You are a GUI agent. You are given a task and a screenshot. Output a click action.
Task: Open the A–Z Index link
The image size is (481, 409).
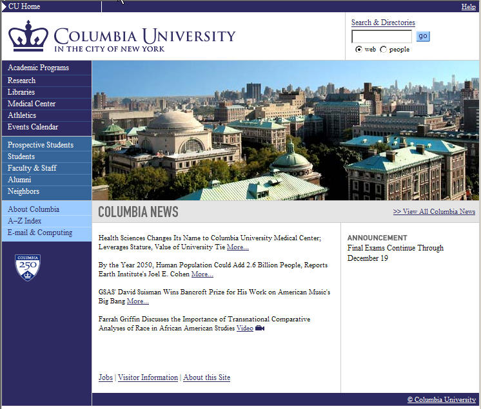pos(25,220)
